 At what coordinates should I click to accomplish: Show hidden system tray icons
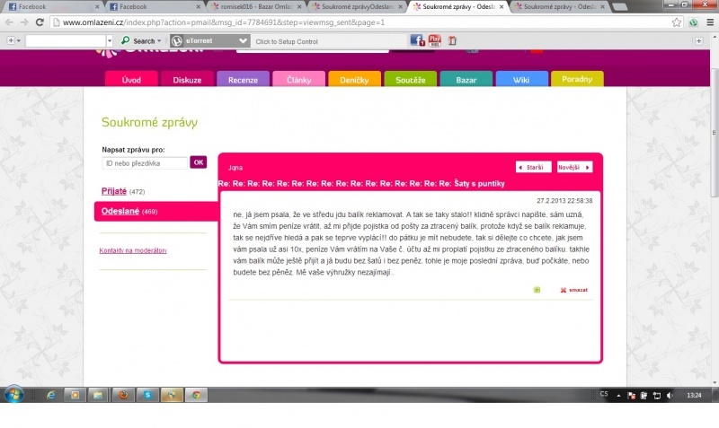coord(618,395)
